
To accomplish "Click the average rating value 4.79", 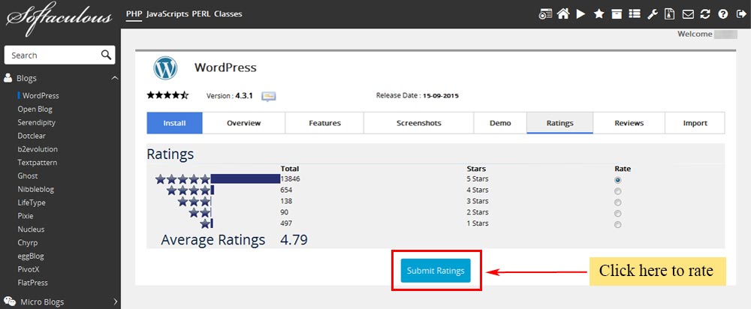I will click(x=294, y=240).
